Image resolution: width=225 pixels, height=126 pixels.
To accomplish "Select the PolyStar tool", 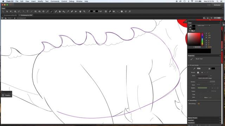I will click(x=44, y=12).
